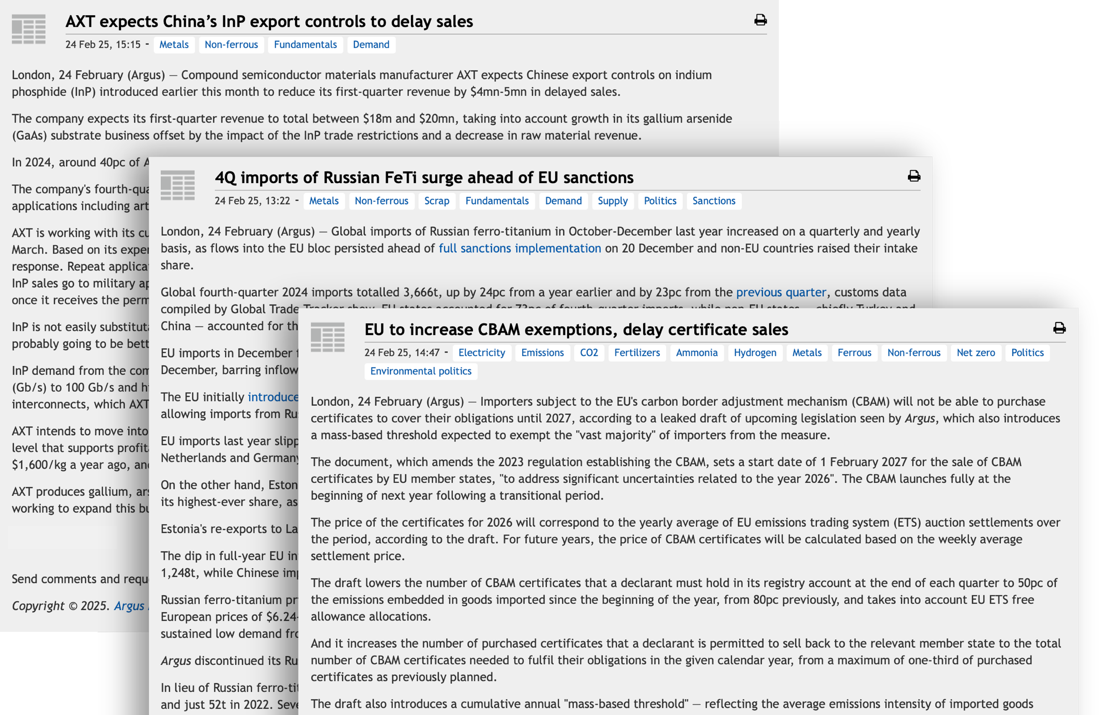Print the AXT InP export controls article
The image size is (1108, 715).
click(x=760, y=20)
